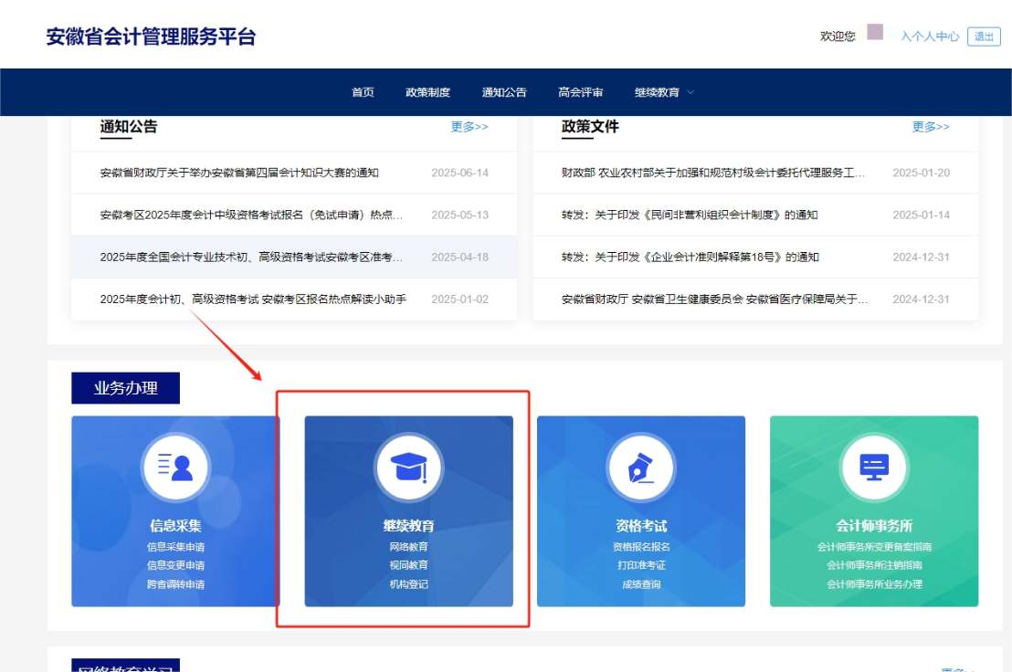Click 更多>> next to 政策文件

(930, 128)
